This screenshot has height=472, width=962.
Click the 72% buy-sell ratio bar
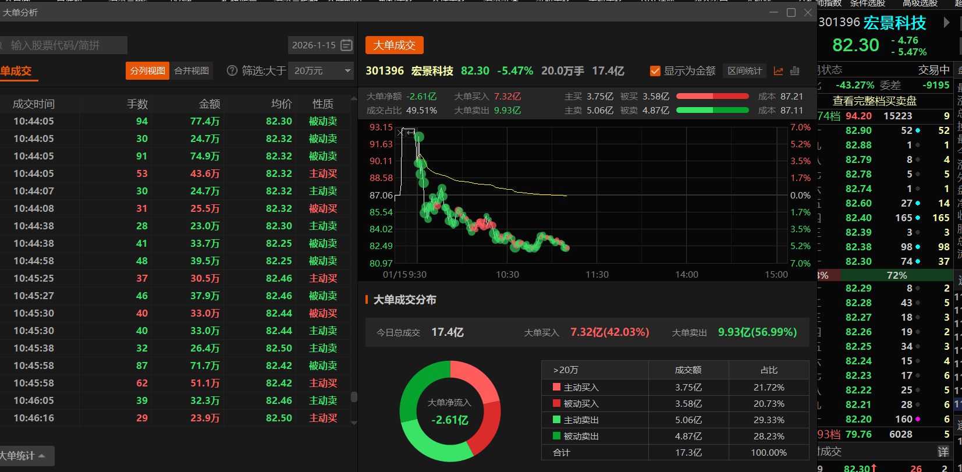pos(896,275)
